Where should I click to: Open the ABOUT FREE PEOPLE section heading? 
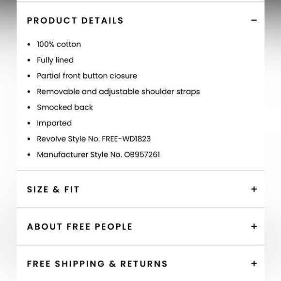pyautogui.click(x=79, y=227)
